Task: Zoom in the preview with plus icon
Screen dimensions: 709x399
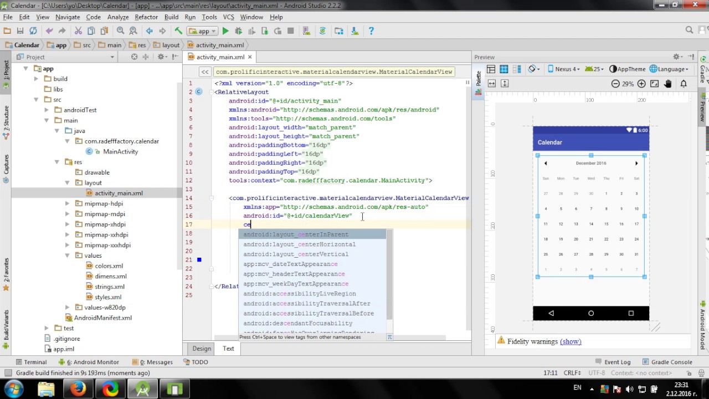Action: 641,84
